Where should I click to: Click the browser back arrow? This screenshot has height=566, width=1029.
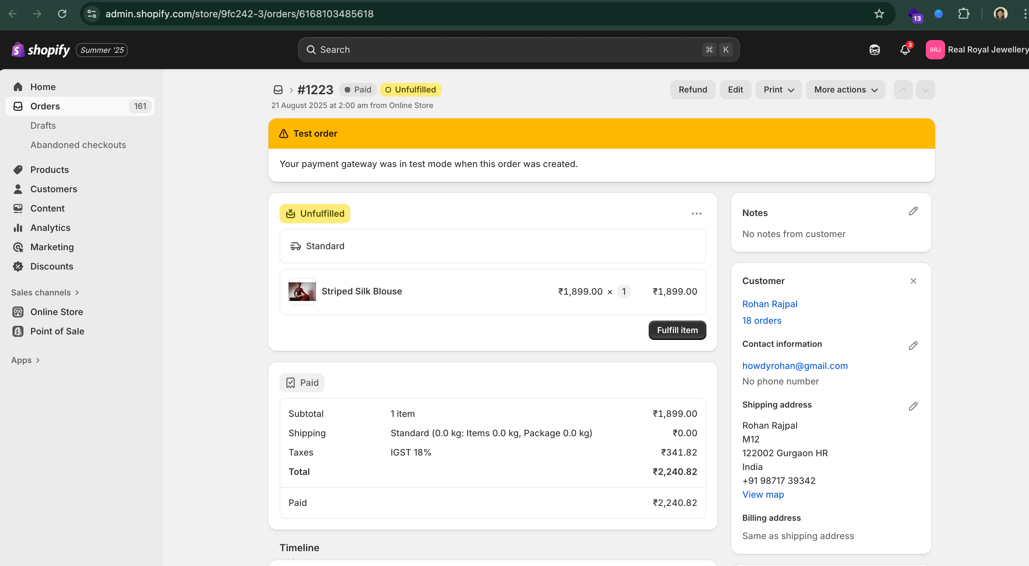coord(13,14)
